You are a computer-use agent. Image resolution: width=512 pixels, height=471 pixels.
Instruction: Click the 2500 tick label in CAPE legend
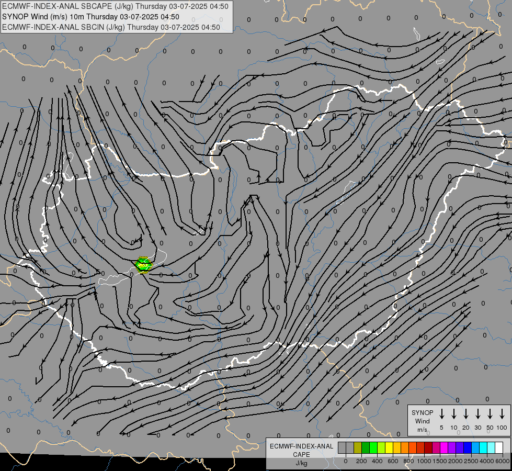click(471, 461)
